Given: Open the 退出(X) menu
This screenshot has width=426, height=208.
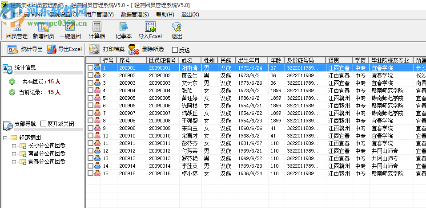Looking at the screenshot, I should tap(190, 15).
